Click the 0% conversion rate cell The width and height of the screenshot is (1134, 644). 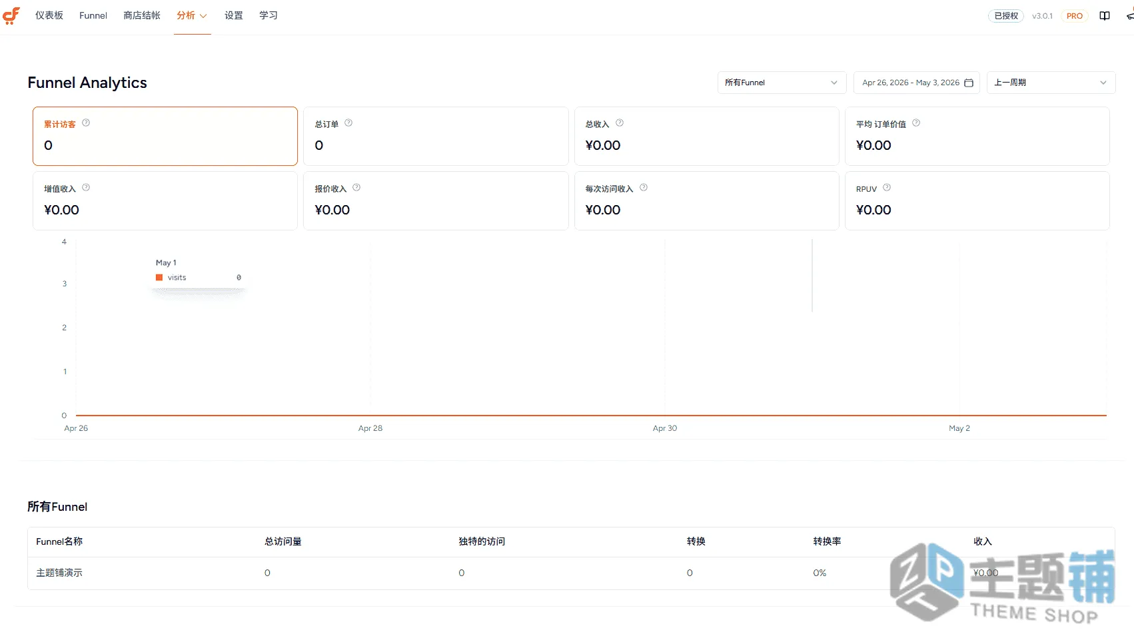point(820,573)
